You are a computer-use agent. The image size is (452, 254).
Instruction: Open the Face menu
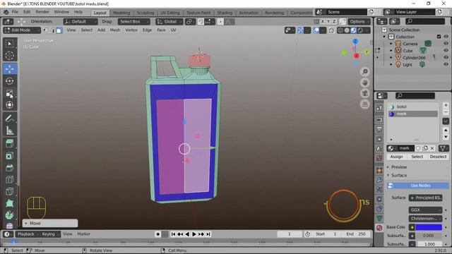(161, 30)
